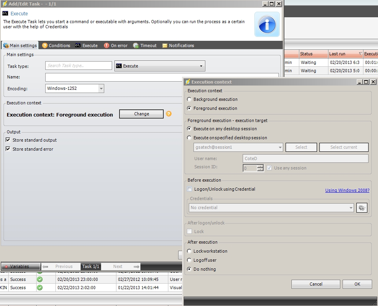Open the Variables panel button
The width and height of the screenshot is (378, 306).
[x=20, y=266]
